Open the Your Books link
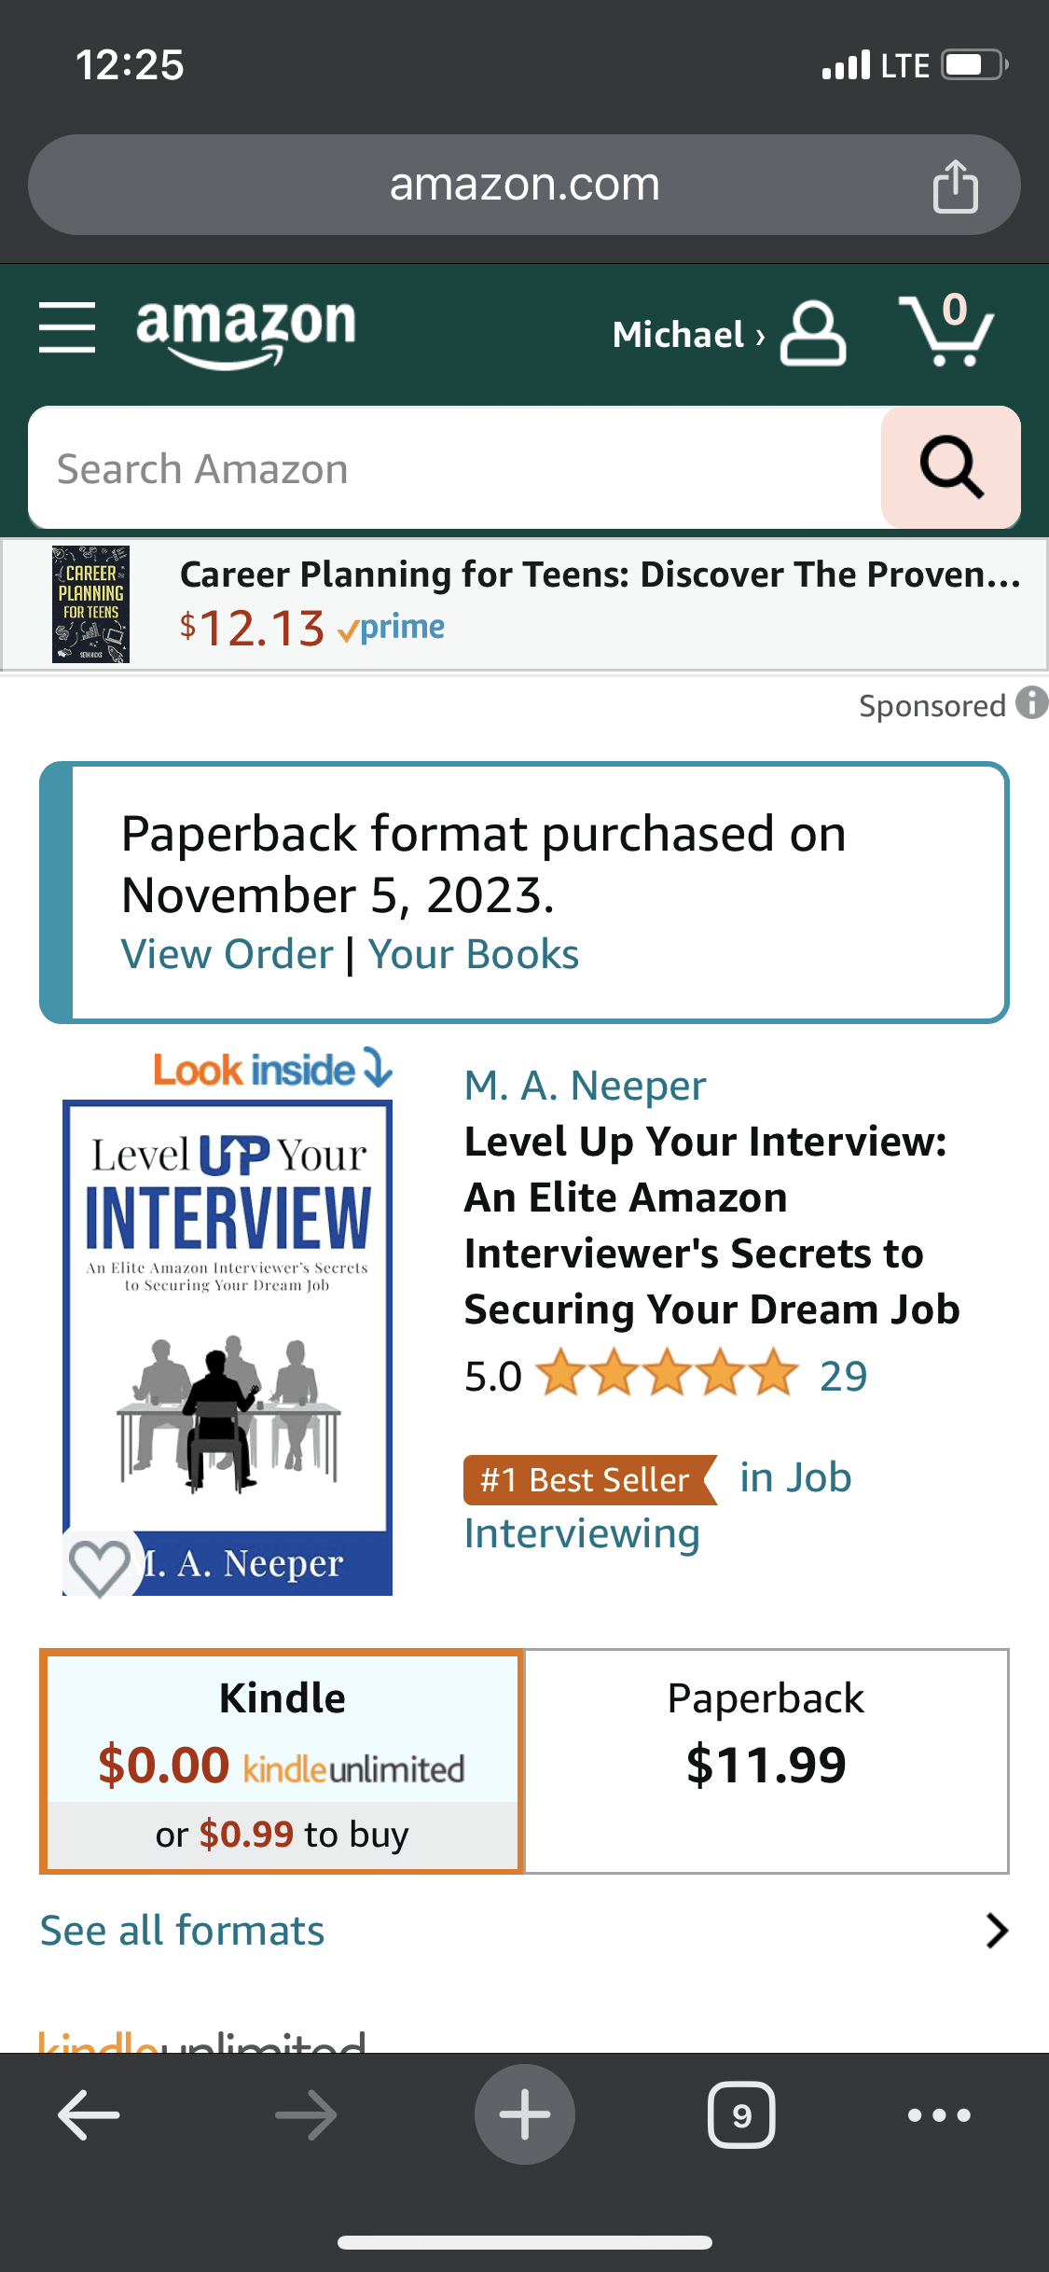The width and height of the screenshot is (1049, 2272). pyautogui.click(x=474, y=954)
